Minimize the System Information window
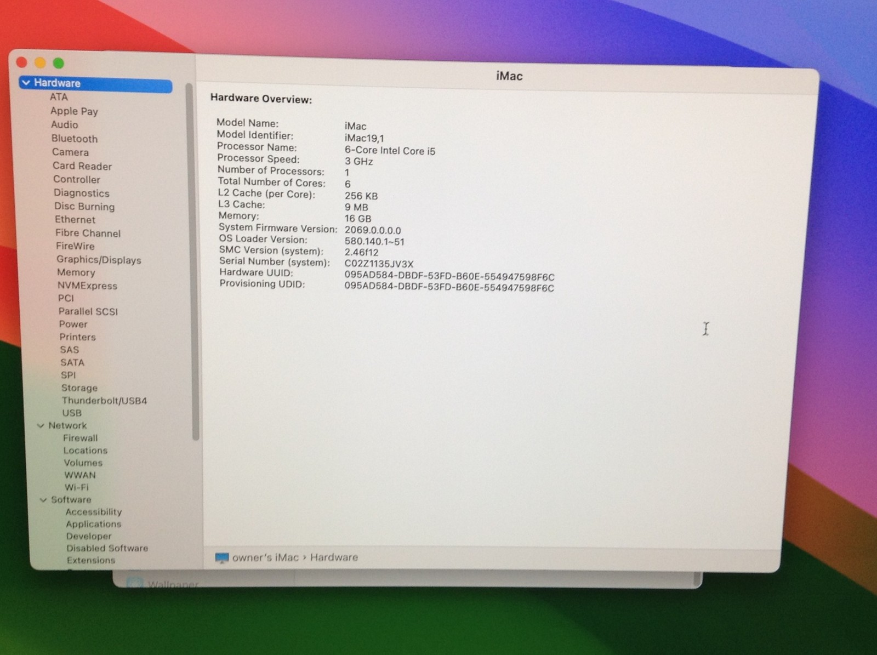This screenshot has height=655, width=877. 40,63
